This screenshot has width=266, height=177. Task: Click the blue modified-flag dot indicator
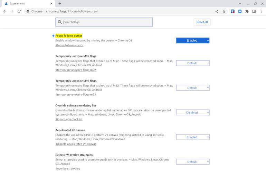click(x=53, y=36)
